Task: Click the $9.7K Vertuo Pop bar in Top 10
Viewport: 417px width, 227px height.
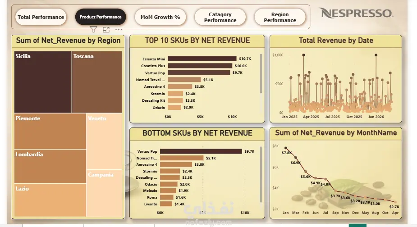Action: click(x=199, y=73)
